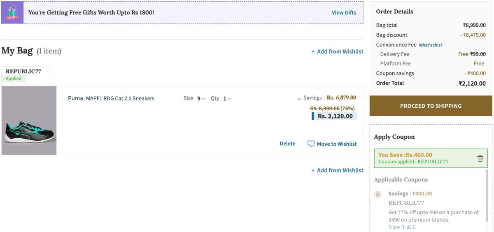
Task: Select the REPUBLIC77 coupon radio button
Action: pos(378,194)
